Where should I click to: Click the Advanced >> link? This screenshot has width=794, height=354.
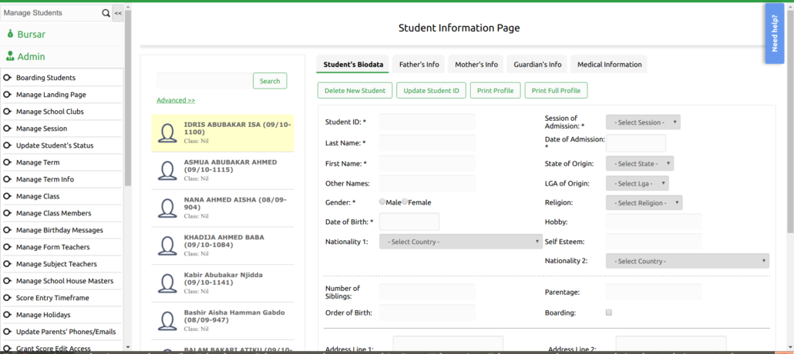176,100
